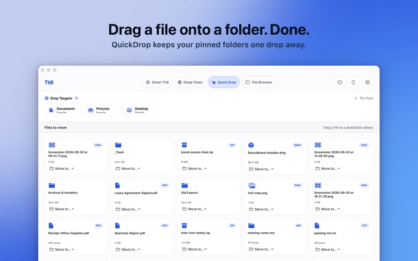Screen dimensions: 418x261
Task: Click brand-assets-final.zip archive icon
Action: point(184,145)
